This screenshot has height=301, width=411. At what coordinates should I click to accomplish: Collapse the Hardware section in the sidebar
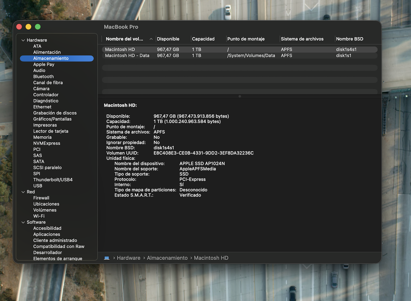coord(23,40)
